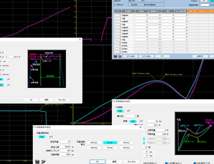Turn OFF the FS control toggle
The width and height of the screenshot is (214, 164).
click(128, 111)
